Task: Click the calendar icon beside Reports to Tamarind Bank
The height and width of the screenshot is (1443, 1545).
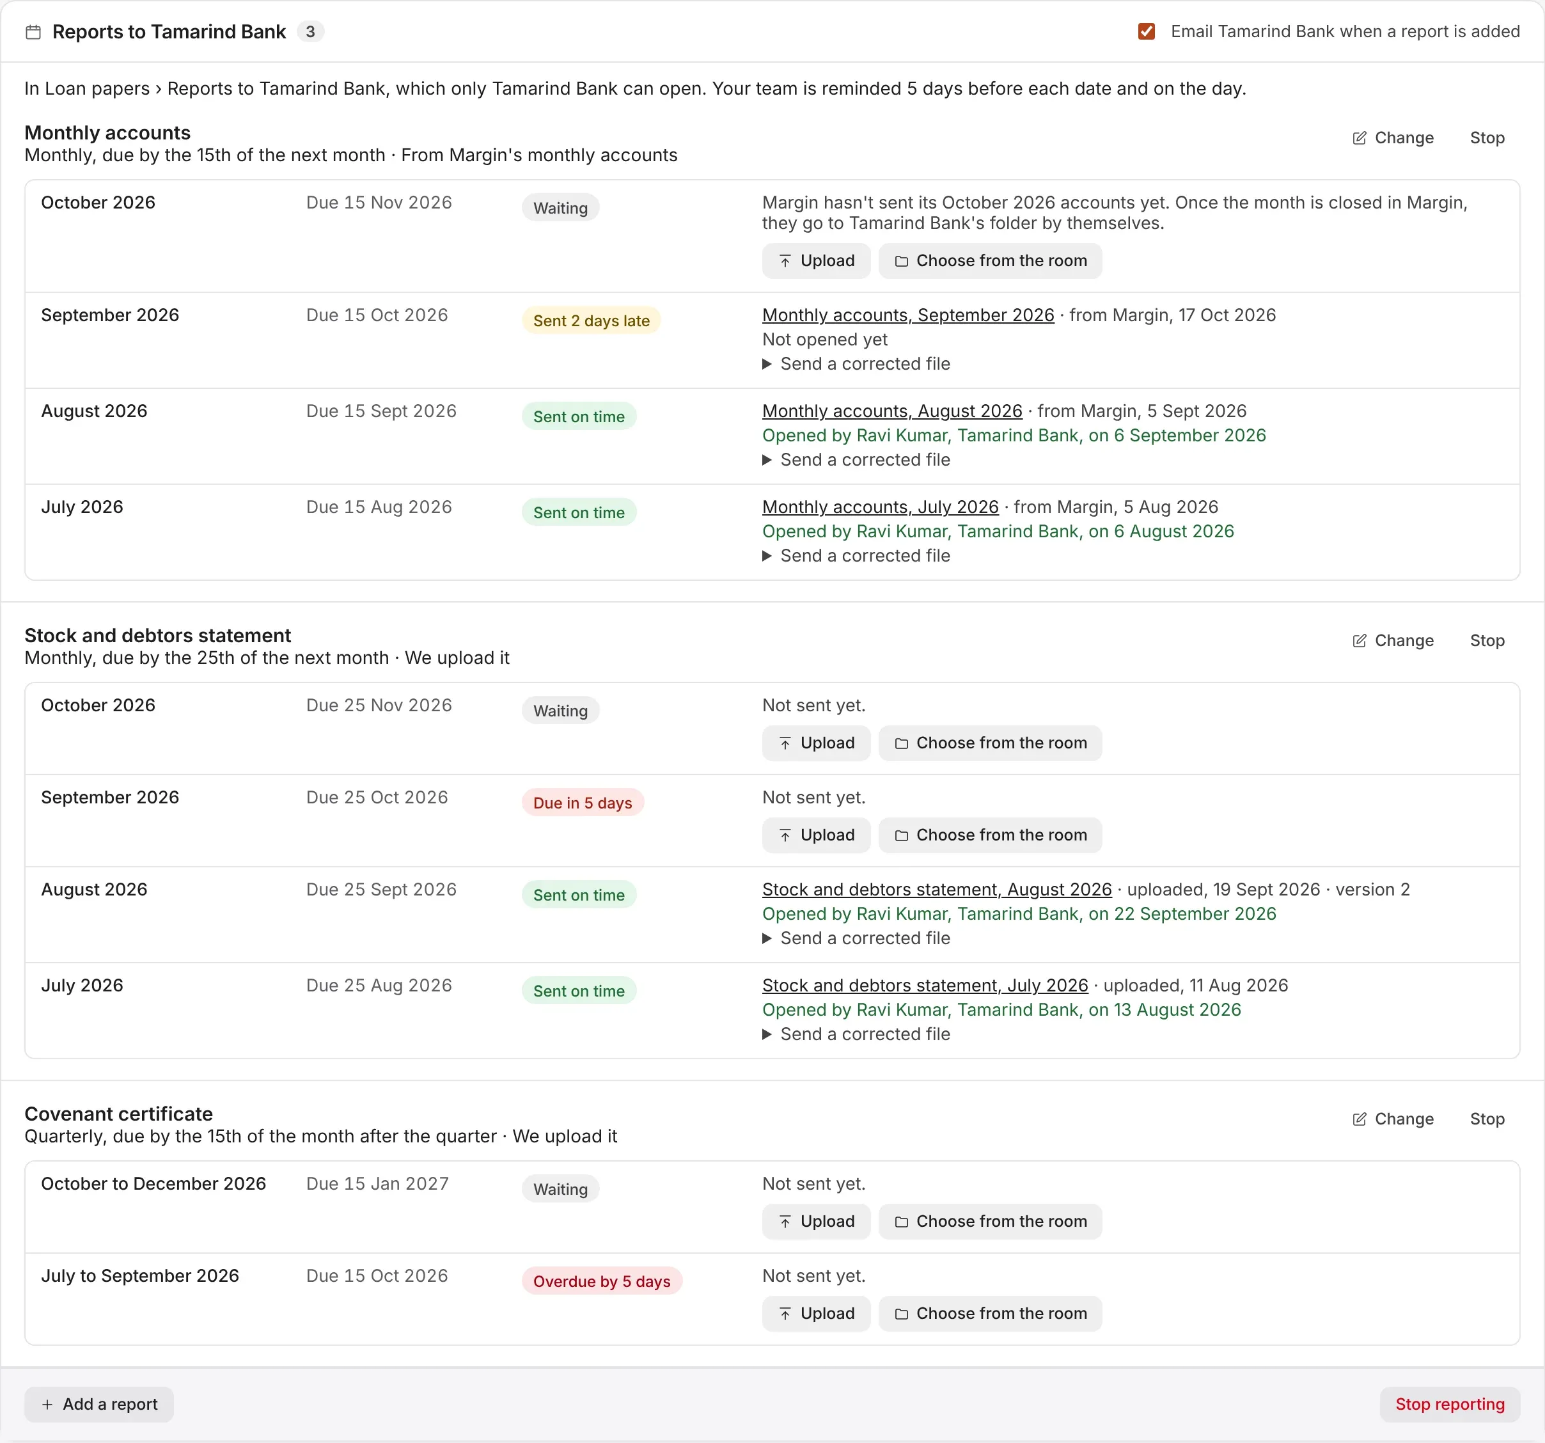Action: [x=33, y=32]
